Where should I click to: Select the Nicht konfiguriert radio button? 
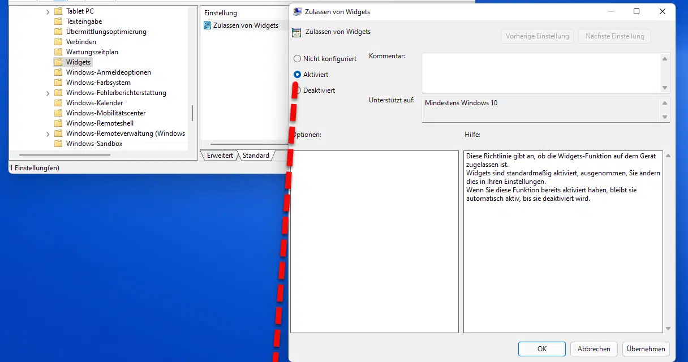[x=296, y=58]
